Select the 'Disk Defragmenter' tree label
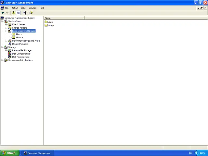The width and height of the screenshot is (208, 156). point(21,54)
